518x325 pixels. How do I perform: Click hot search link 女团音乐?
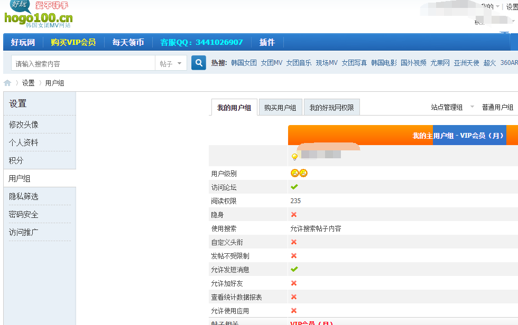coord(299,63)
